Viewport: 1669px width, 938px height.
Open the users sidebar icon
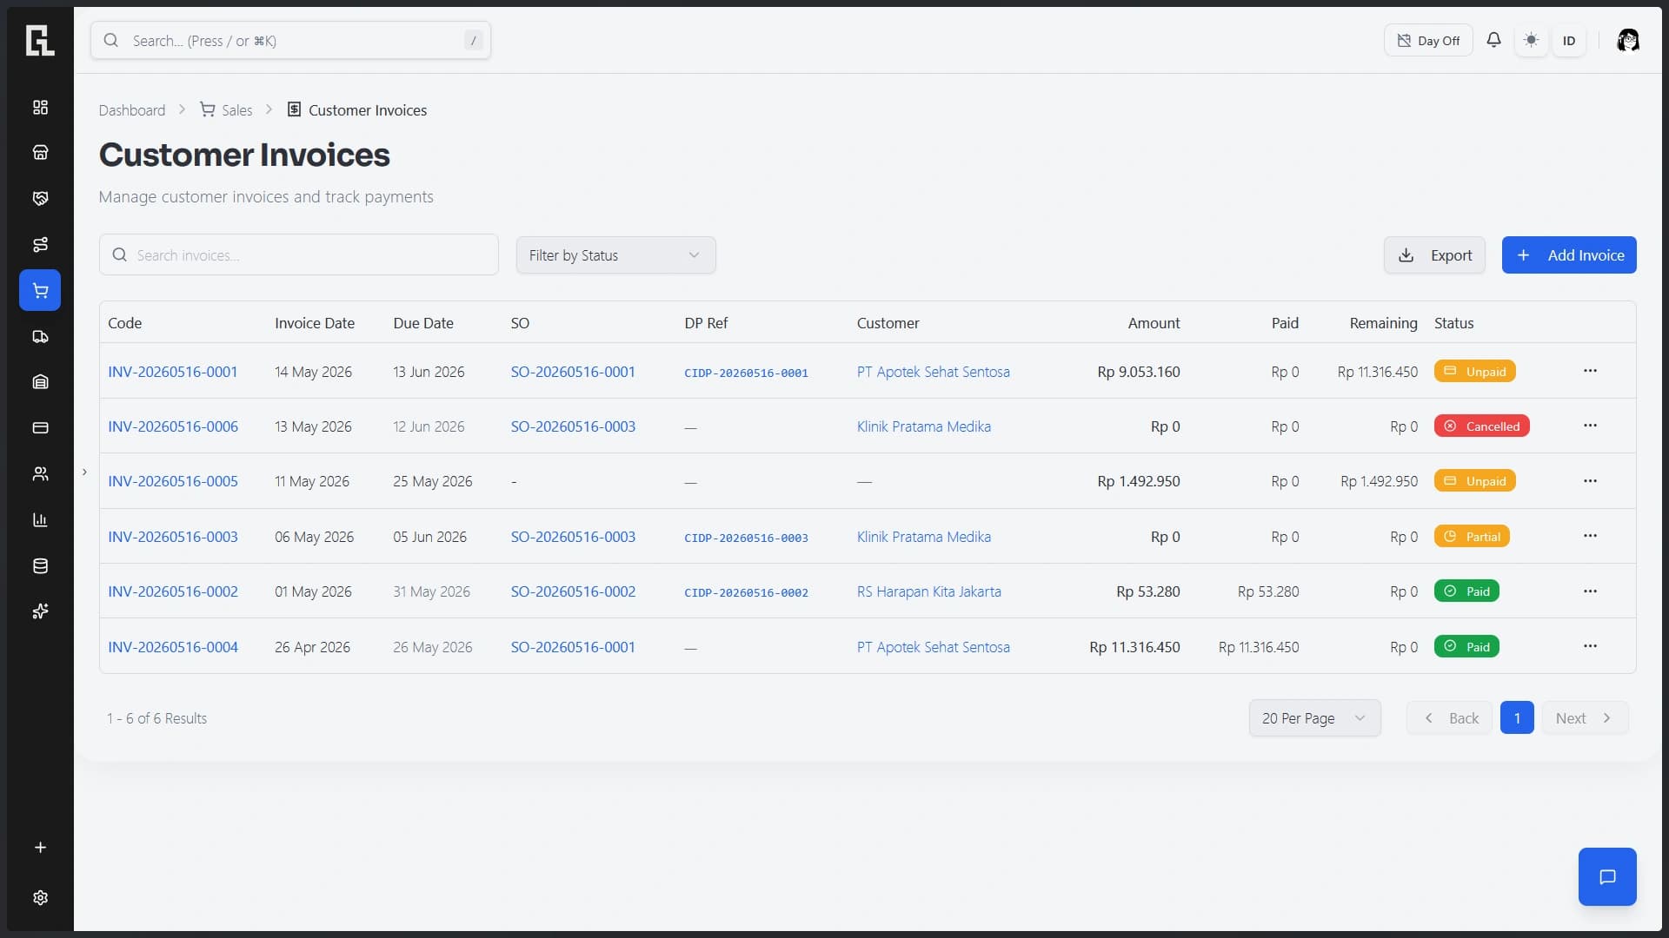[x=40, y=473]
